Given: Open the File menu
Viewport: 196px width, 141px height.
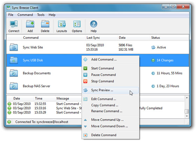Looking at the screenshot, I should 11,15.
